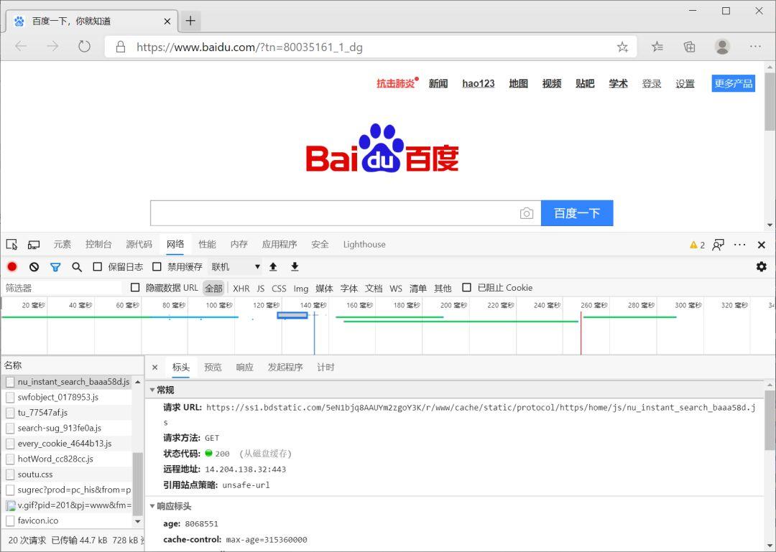Close the Baidu browser tab
Viewport: 776px width, 552px height.
click(x=167, y=22)
